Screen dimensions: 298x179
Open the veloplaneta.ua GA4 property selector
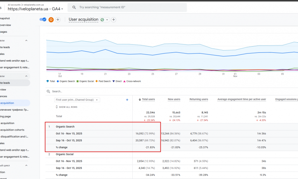click(x=35, y=9)
